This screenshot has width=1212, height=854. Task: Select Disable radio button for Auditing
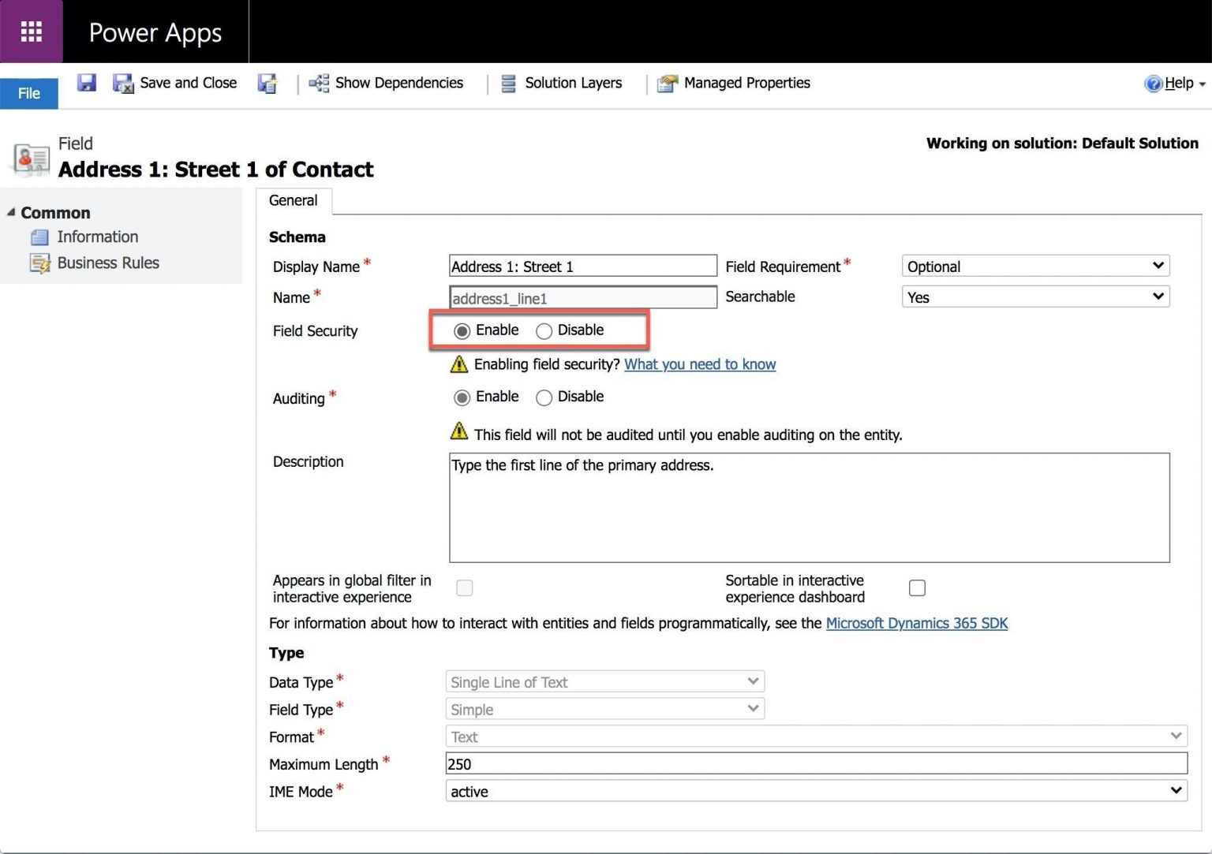[x=544, y=397]
